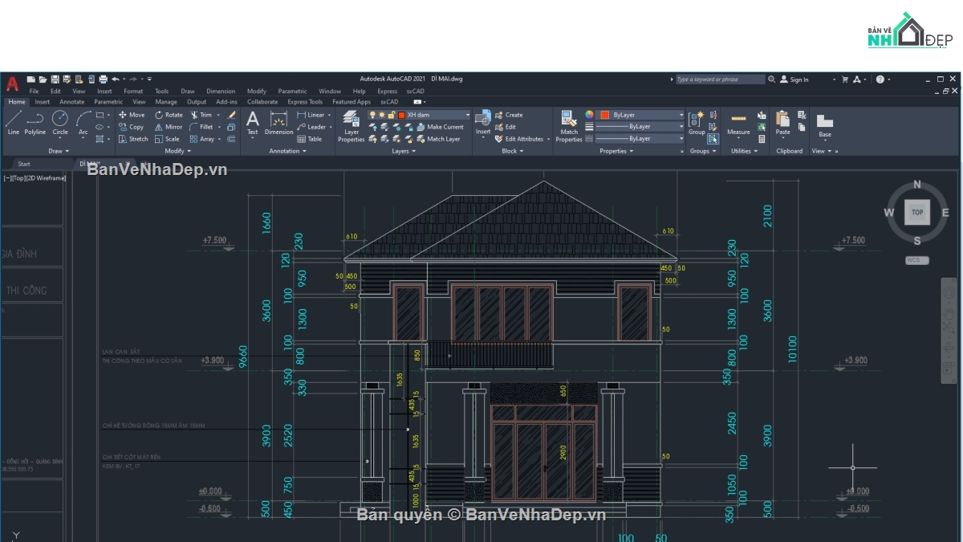
Task: Choose the Polyline tool
Action: click(35, 122)
